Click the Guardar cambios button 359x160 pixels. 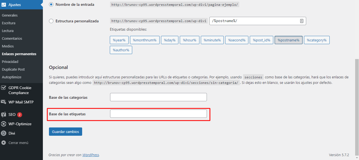66,132
